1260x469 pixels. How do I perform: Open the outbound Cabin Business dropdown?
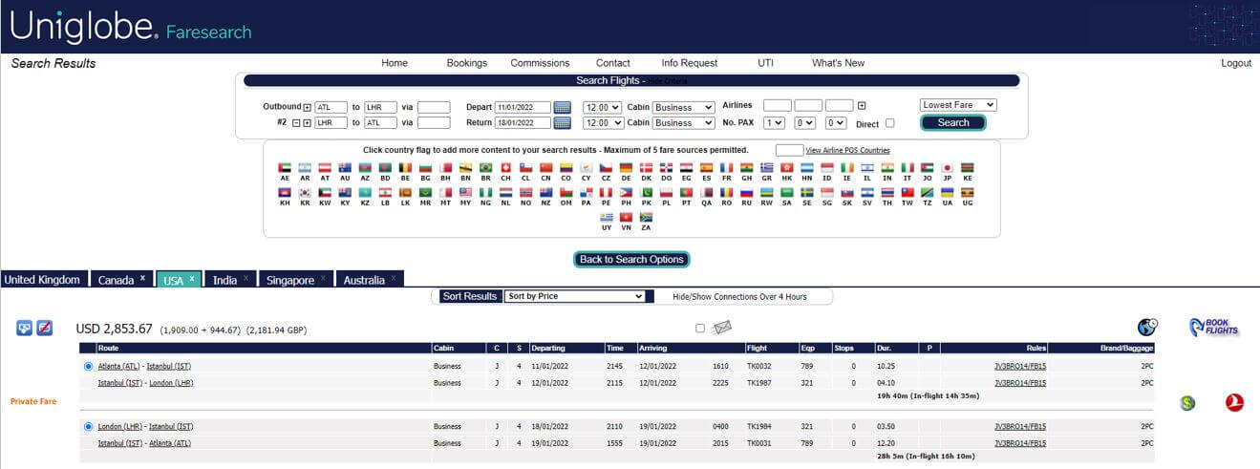click(x=682, y=107)
